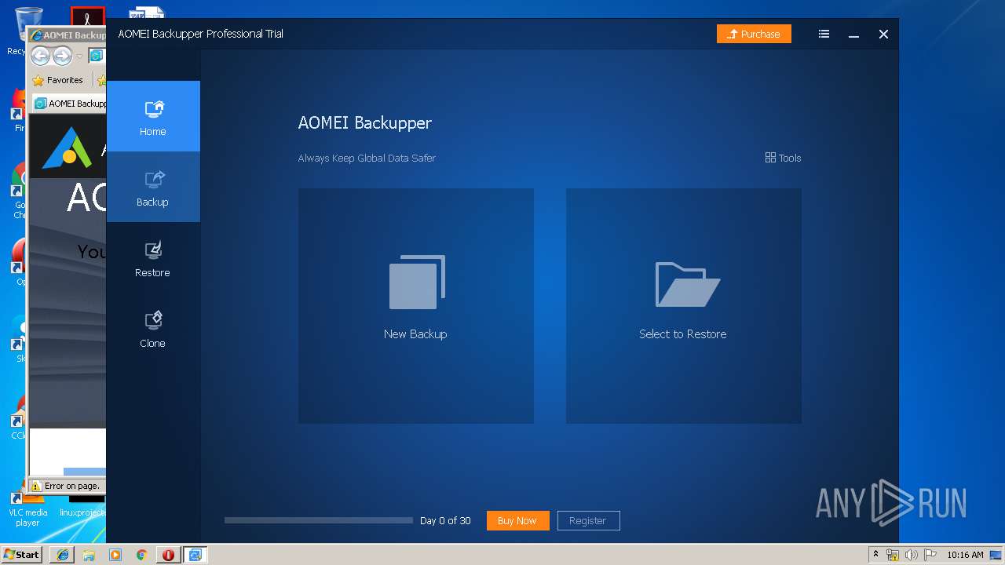Click the orange Purchase button
Viewport: 1005px width, 565px height.
(754, 34)
